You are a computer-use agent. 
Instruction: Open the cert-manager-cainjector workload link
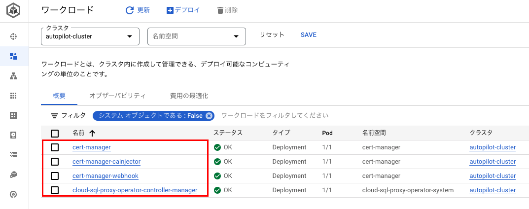coord(106,162)
